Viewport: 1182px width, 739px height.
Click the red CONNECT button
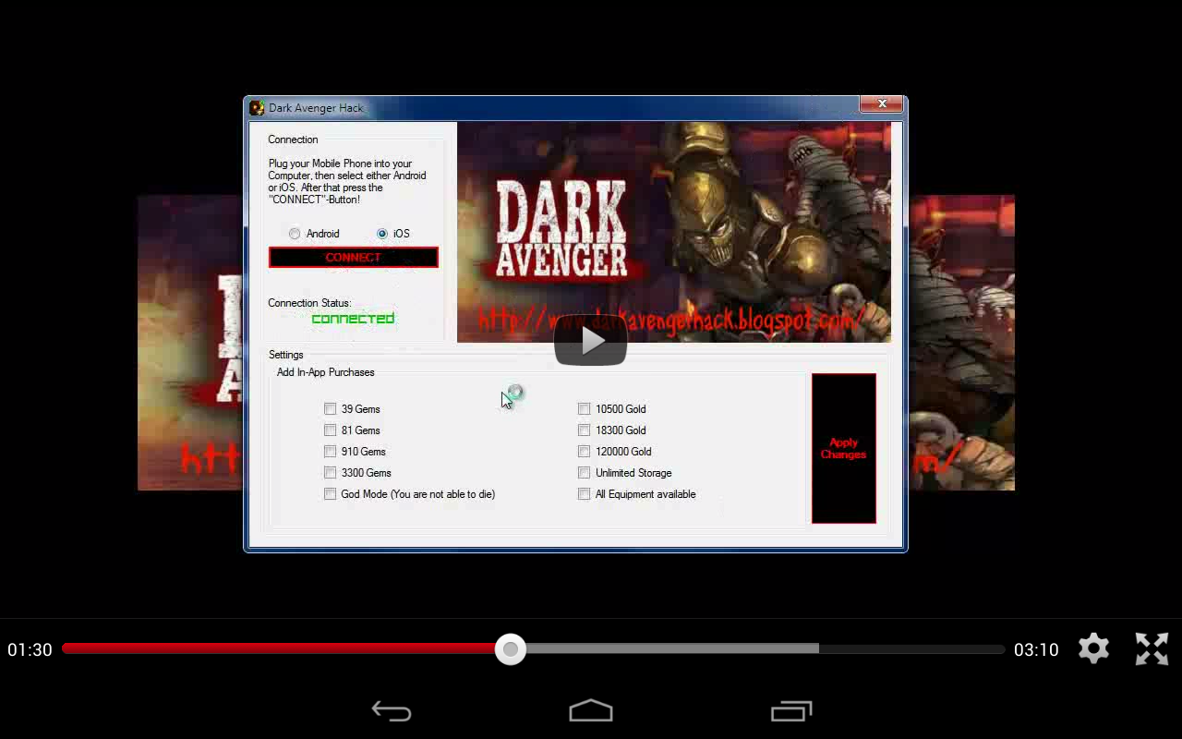pyautogui.click(x=354, y=258)
